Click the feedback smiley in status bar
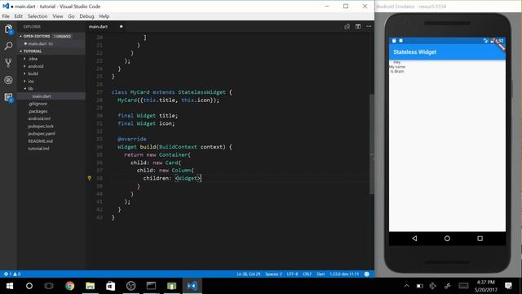Image resolution: width=522 pixels, height=294 pixels. (x=367, y=274)
